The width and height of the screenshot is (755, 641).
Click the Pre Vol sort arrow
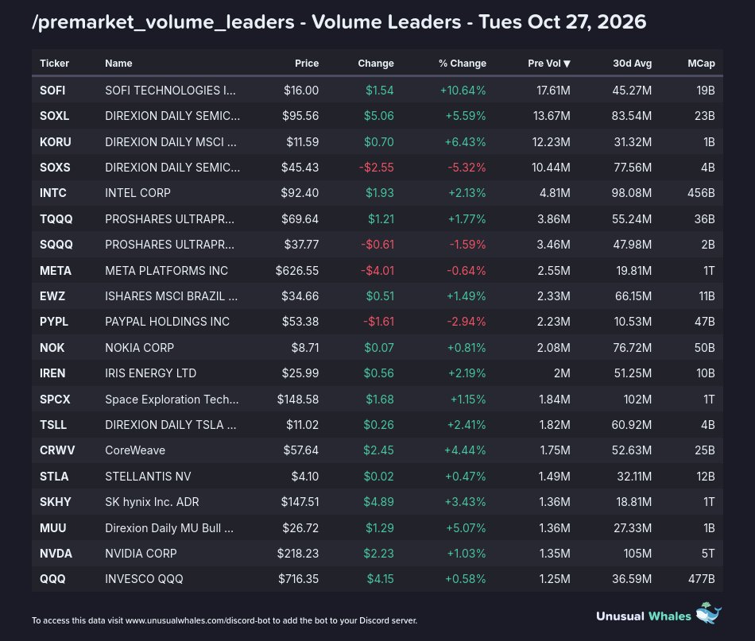click(567, 64)
